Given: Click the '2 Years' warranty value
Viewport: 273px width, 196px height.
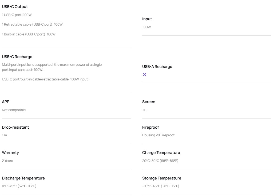Looking at the screenshot, I should point(7,161).
